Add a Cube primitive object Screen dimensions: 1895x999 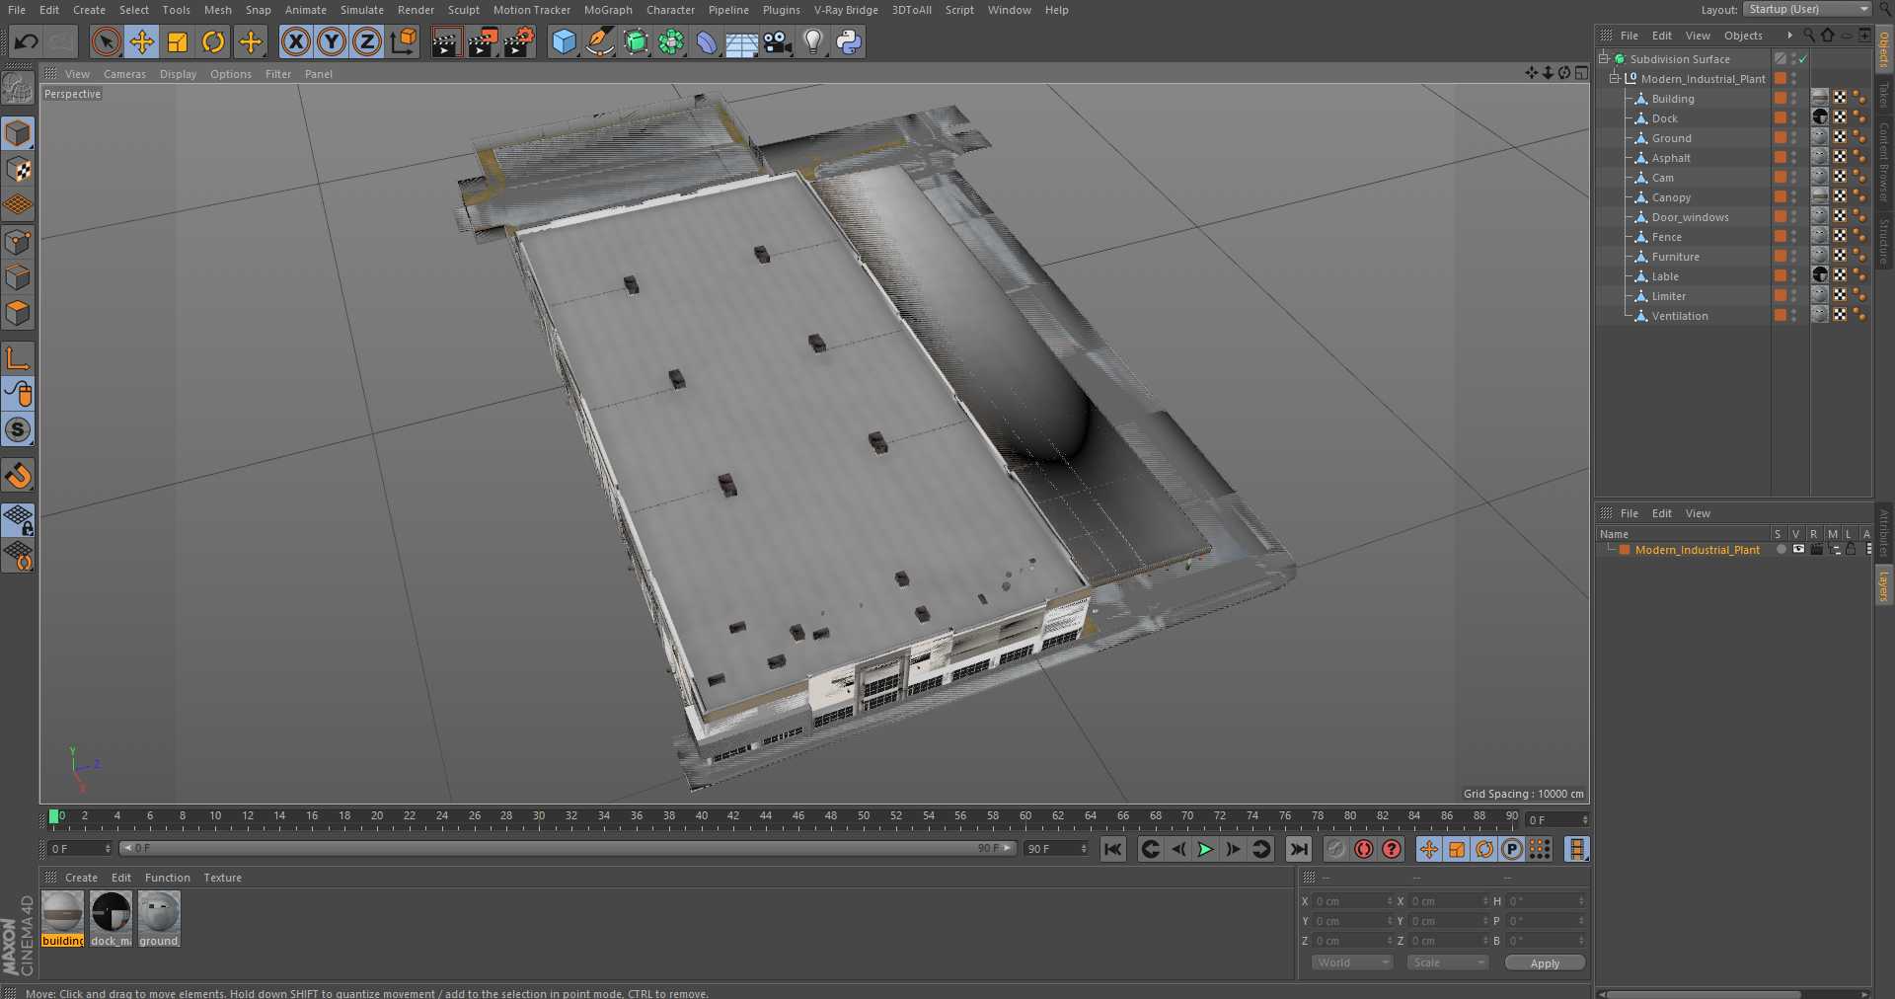pyautogui.click(x=564, y=41)
